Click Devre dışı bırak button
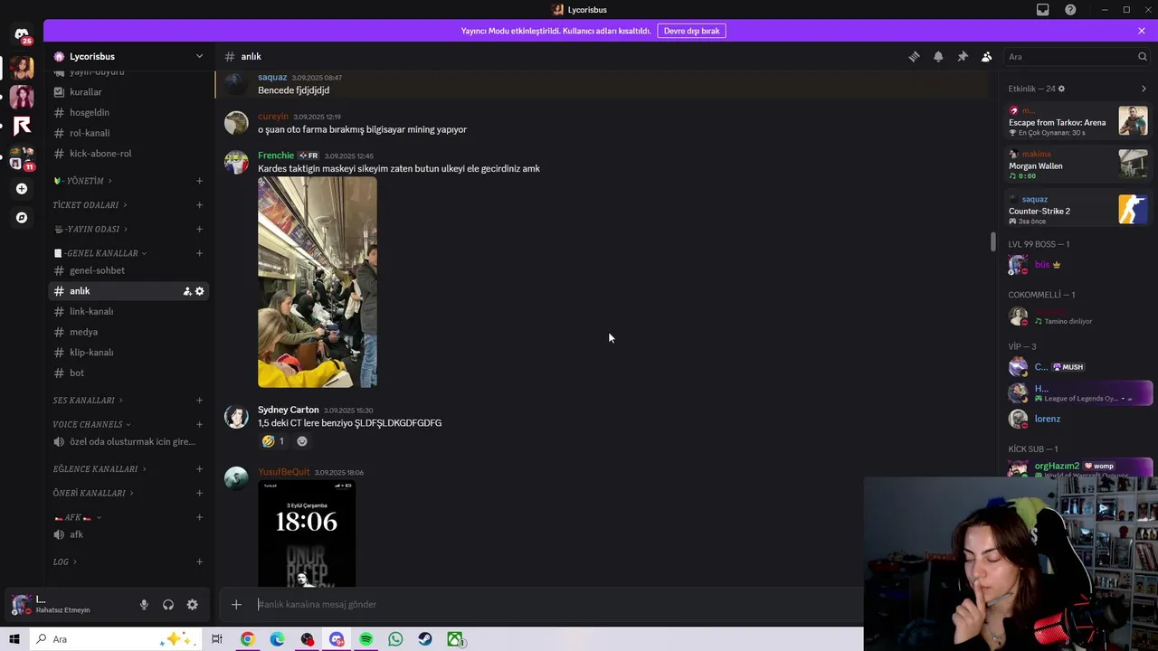 [x=692, y=31]
